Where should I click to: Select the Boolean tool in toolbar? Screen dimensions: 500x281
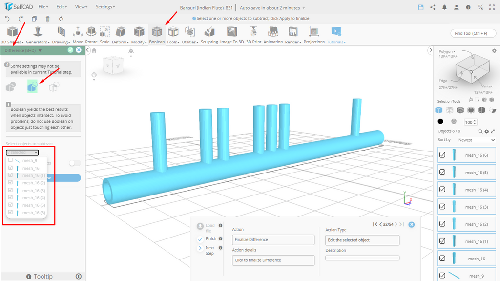coord(157,35)
